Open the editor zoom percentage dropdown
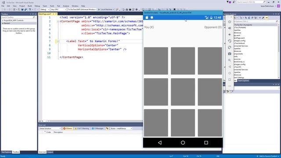Image resolution: width=281 pixels, height=158 pixels. [43, 121]
